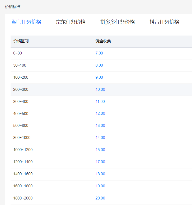Select the 300~400 price range cell
This screenshot has width=192, height=205.
click(x=21, y=102)
